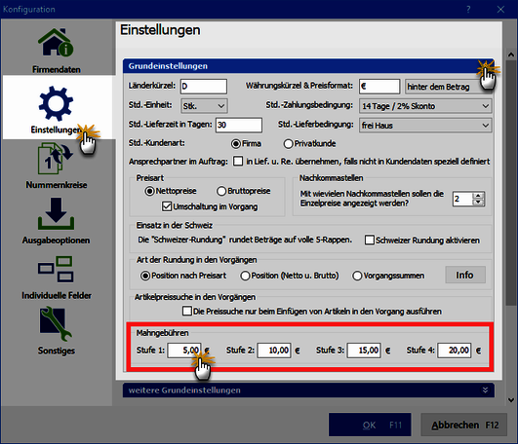Screen dimensions: 518x444
Task: Select the Privatkunde radio button
Action: [x=288, y=144]
